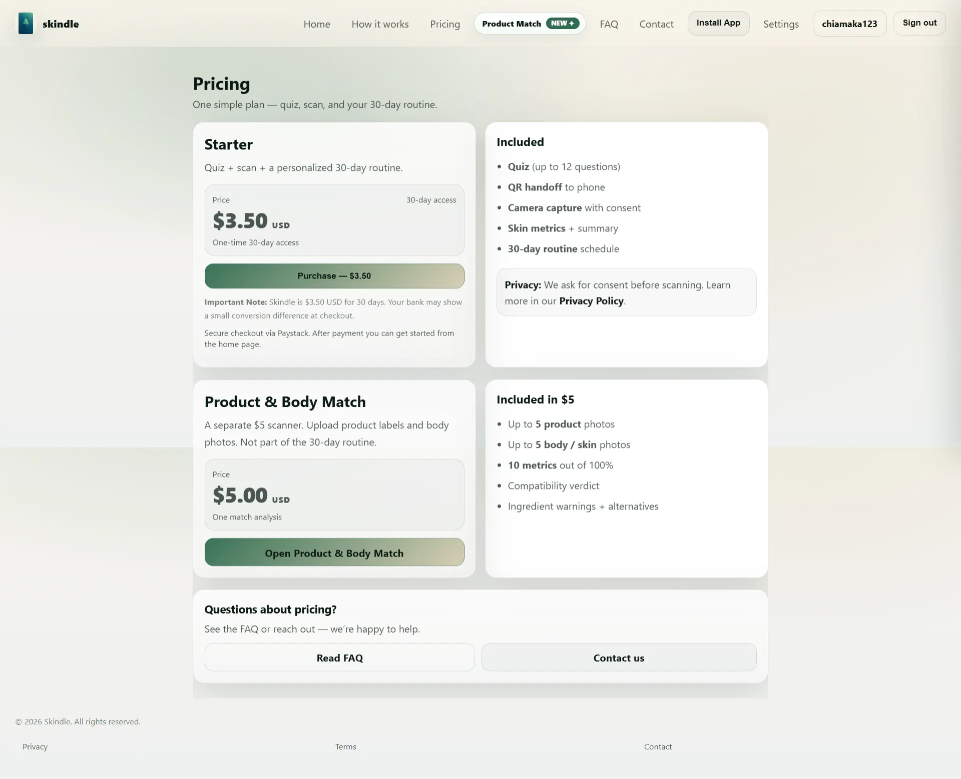This screenshot has width=961, height=779.
Task: Click the Install App button
Action: (718, 23)
